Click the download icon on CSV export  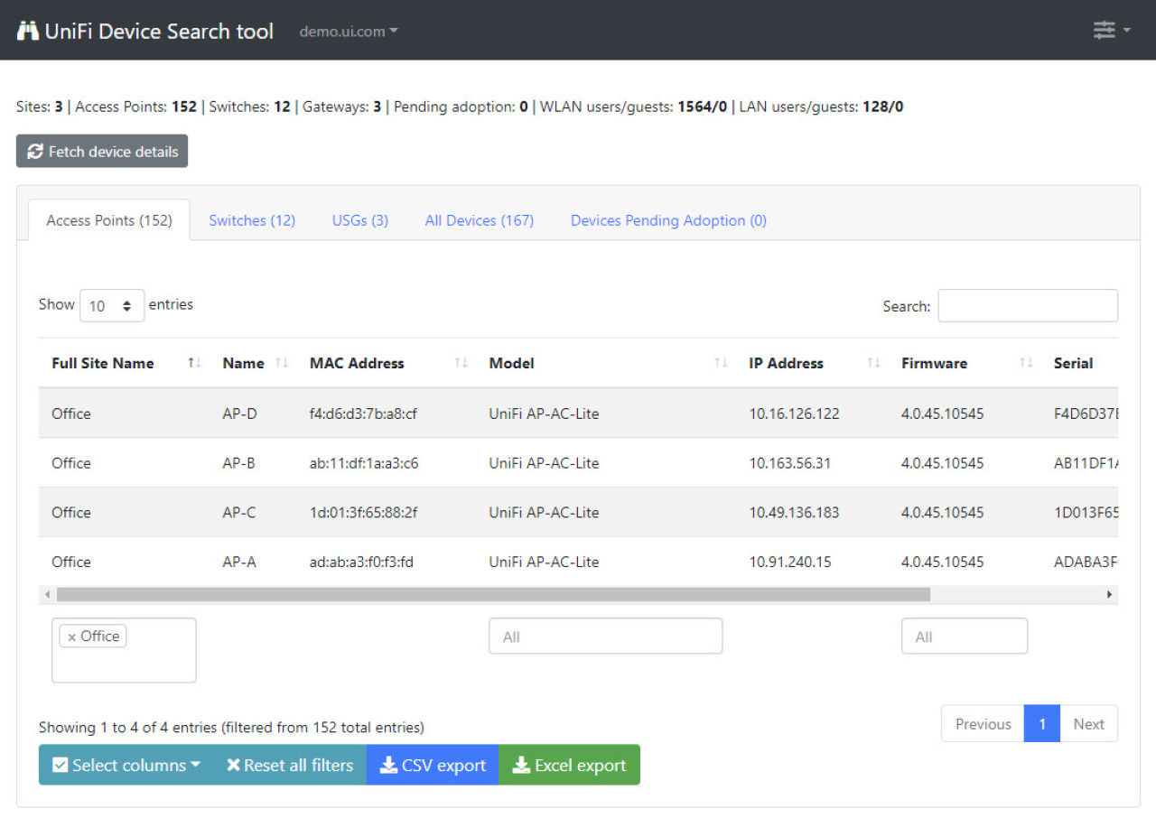(388, 765)
